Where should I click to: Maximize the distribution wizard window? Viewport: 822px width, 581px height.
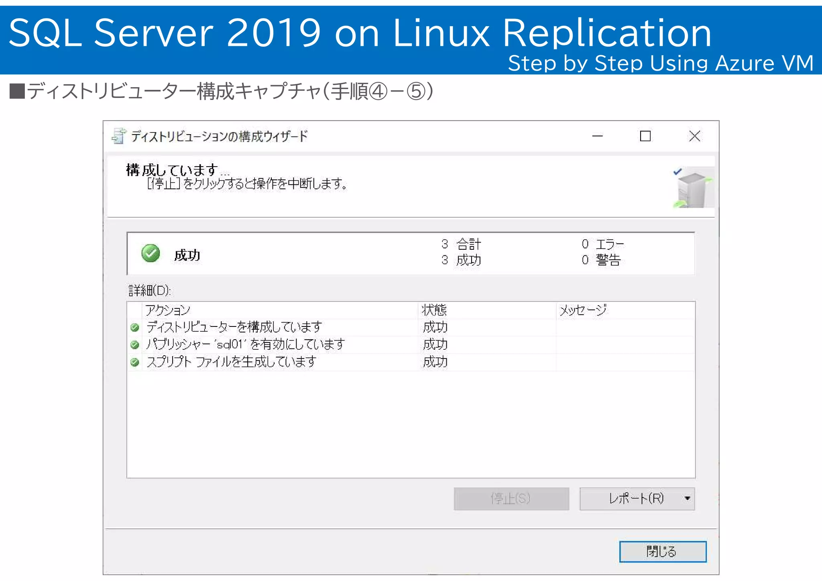645,136
